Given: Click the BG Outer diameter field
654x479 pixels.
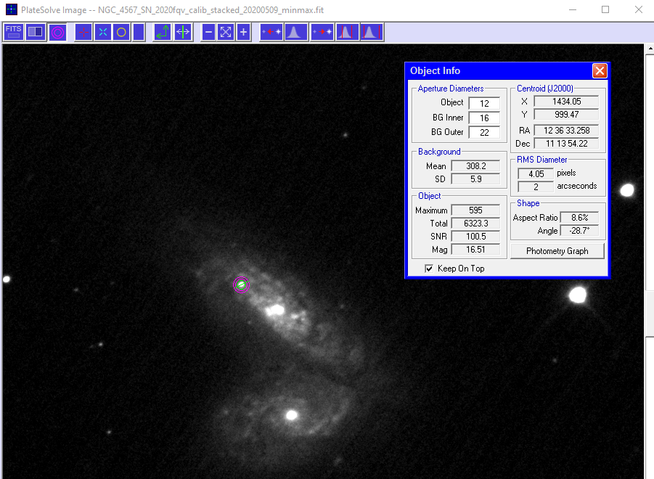Looking at the screenshot, I should click(x=483, y=132).
